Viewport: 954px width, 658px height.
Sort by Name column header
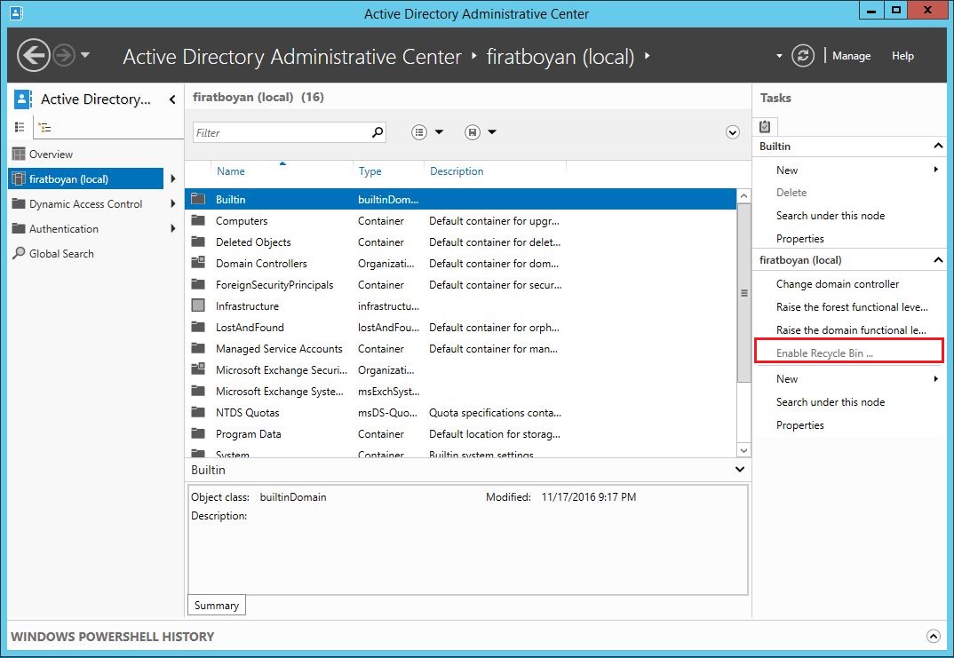[231, 171]
